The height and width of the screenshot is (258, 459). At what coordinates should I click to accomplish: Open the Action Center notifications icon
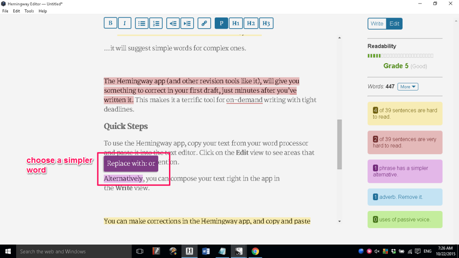418,251
